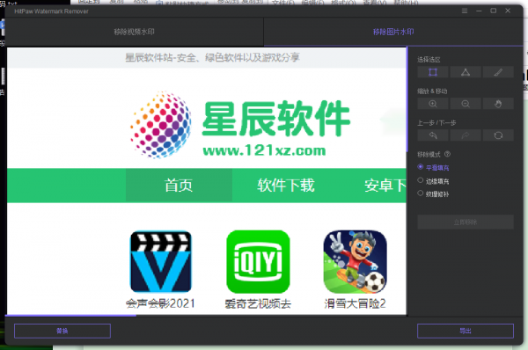
Task: Click the iQIYI app icon in image
Action: 258,262
